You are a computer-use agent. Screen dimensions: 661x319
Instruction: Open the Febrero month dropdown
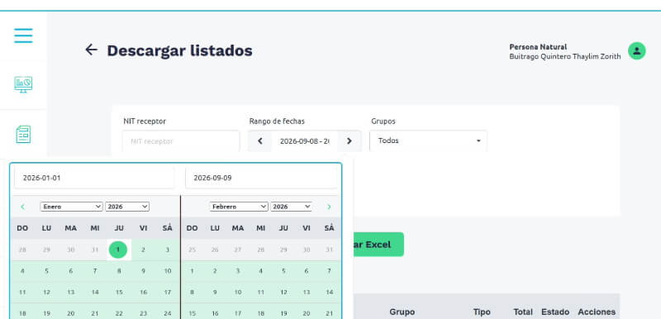[239, 207]
